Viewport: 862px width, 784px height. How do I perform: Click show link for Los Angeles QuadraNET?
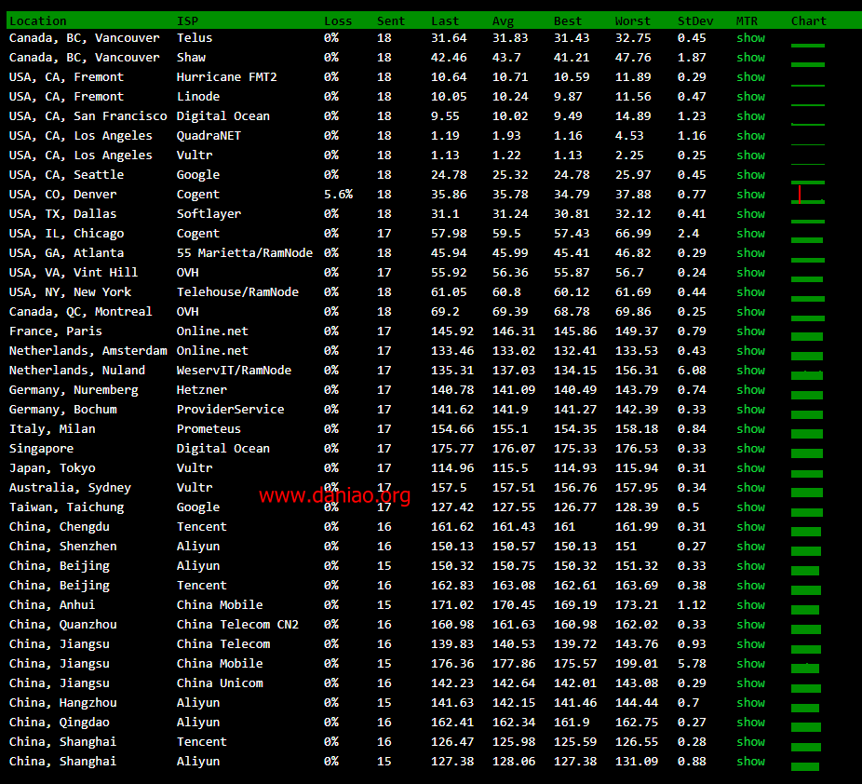[x=750, y=136]
